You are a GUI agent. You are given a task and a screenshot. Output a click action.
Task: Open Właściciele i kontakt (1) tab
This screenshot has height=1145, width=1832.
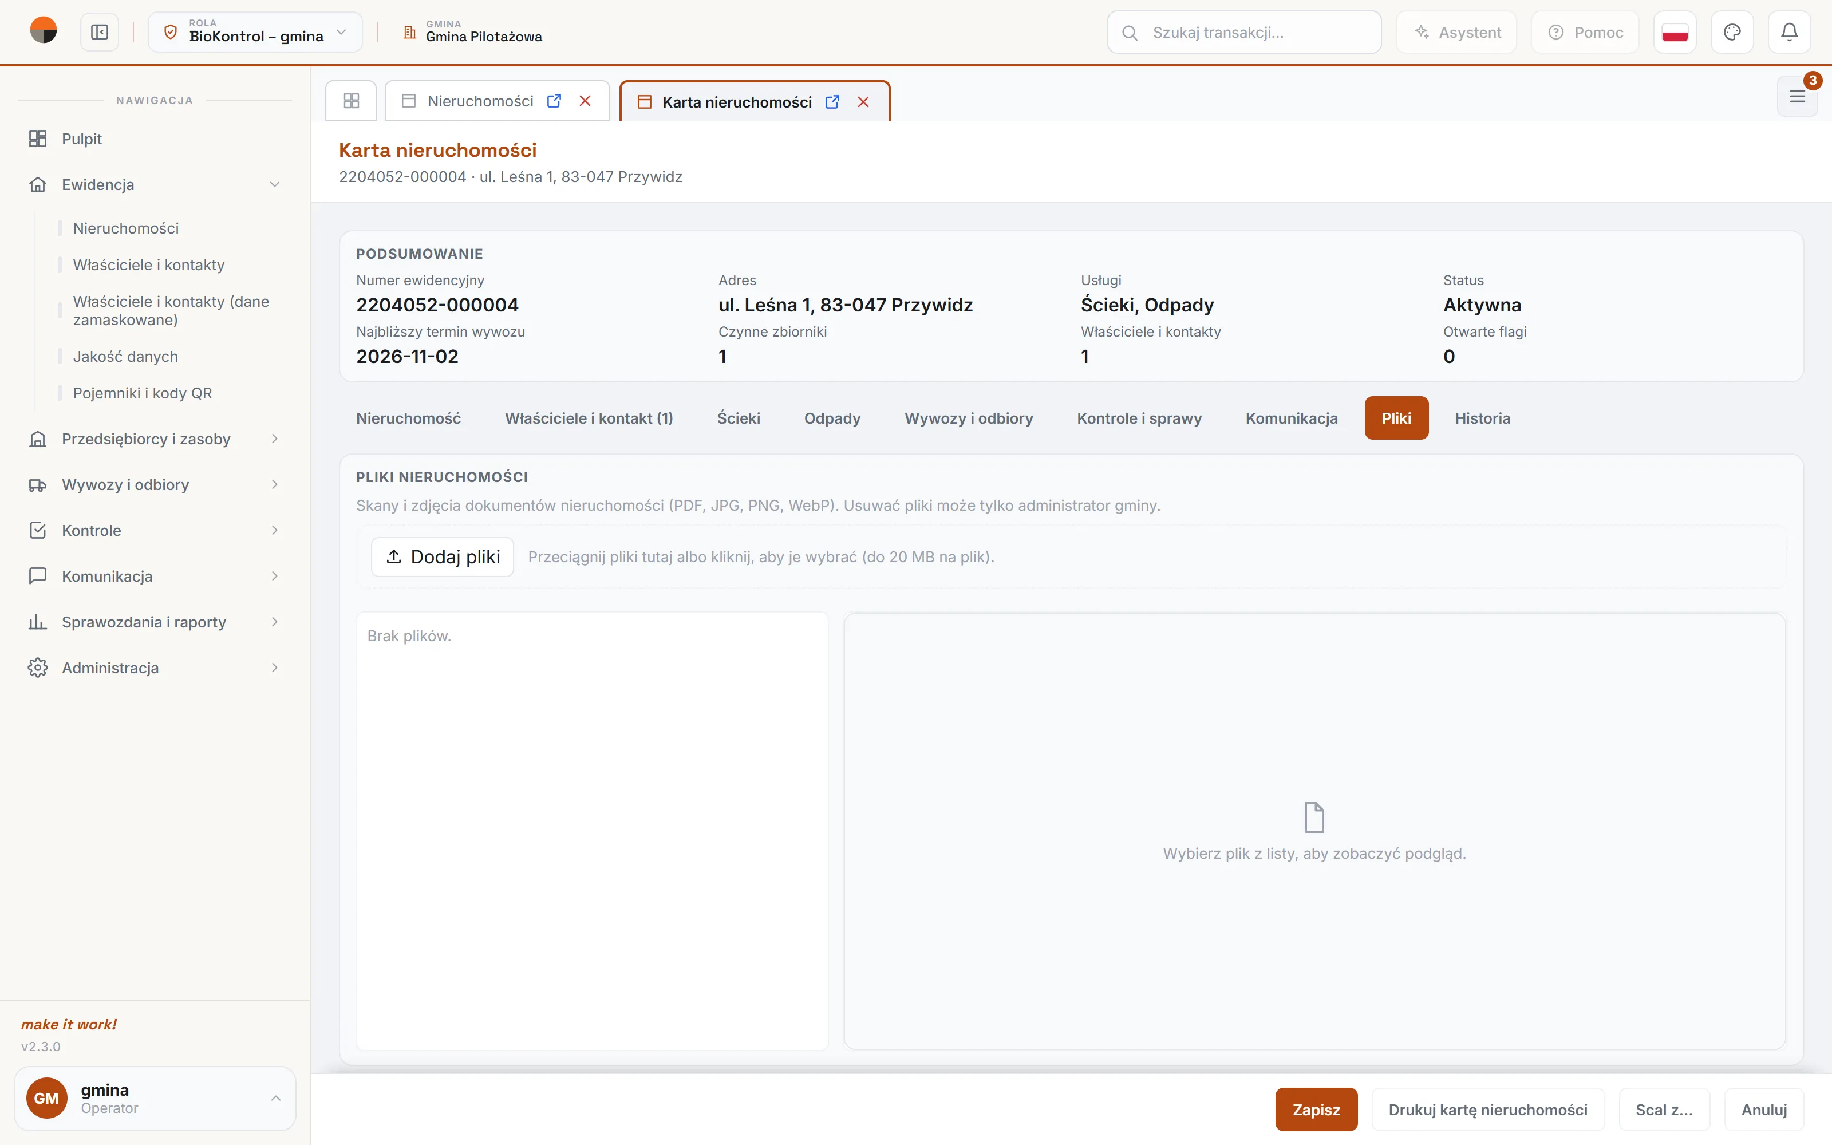tap(589, 418)
